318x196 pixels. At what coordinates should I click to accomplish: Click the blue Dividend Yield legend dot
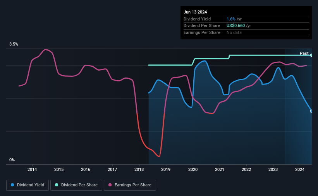coord(12,185)
